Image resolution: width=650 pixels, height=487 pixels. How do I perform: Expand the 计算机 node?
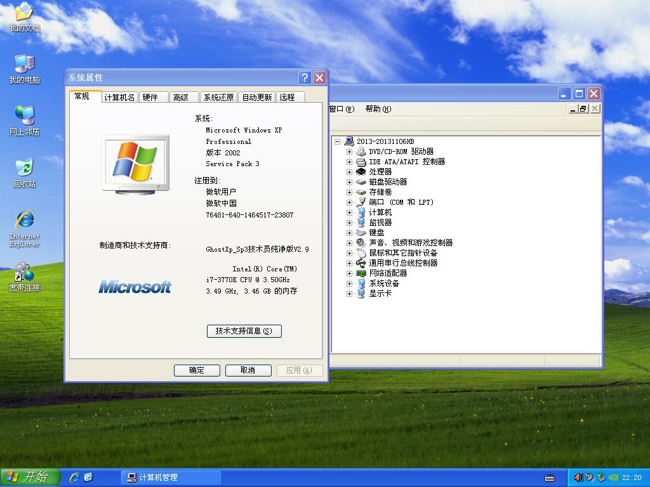point(350,212)
